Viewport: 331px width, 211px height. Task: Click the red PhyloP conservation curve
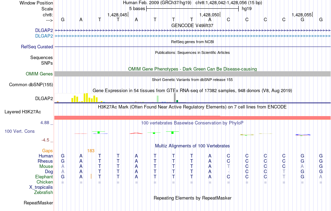pyautogui.click(x=136, y=133)
